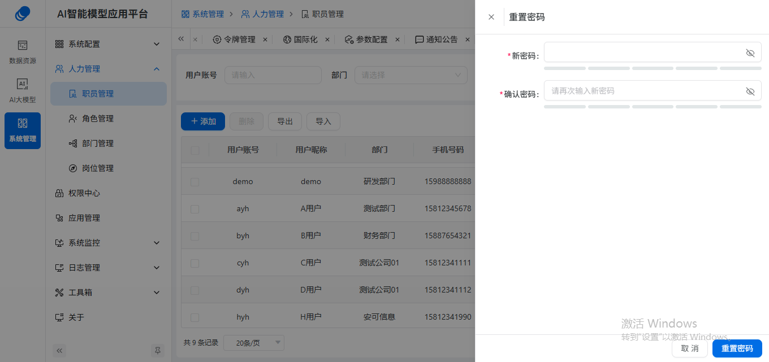Viewport: 769px width, 362px height.
Task: Check the demo row checkbox
Action: (195, 182)
